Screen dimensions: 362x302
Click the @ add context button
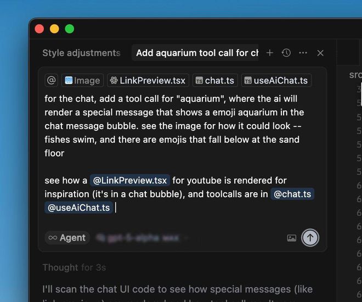tap(52, 80)
